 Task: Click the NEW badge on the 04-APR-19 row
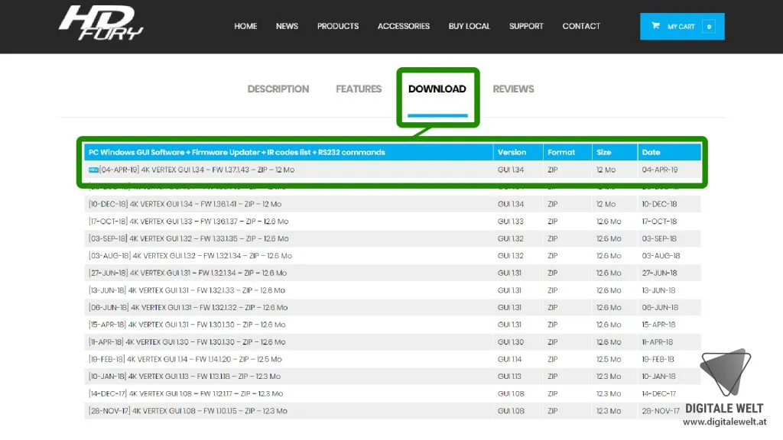point(93,170)
